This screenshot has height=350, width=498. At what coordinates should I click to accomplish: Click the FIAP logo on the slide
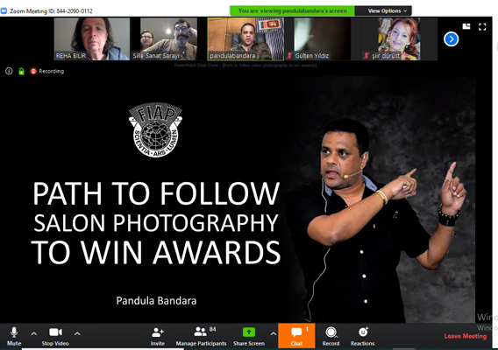tap(156, 129)
